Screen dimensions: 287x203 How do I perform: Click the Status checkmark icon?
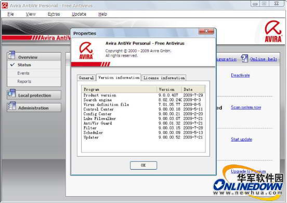tap(12, 65)
